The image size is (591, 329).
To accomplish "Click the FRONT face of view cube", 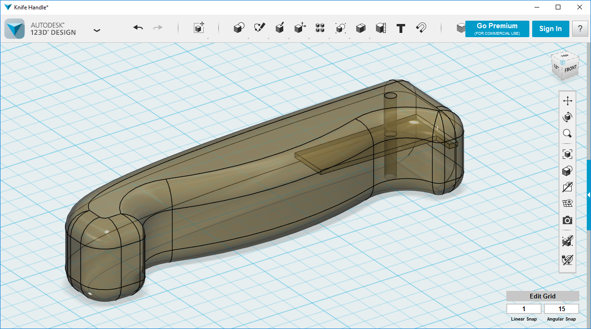I will [570, 69].
